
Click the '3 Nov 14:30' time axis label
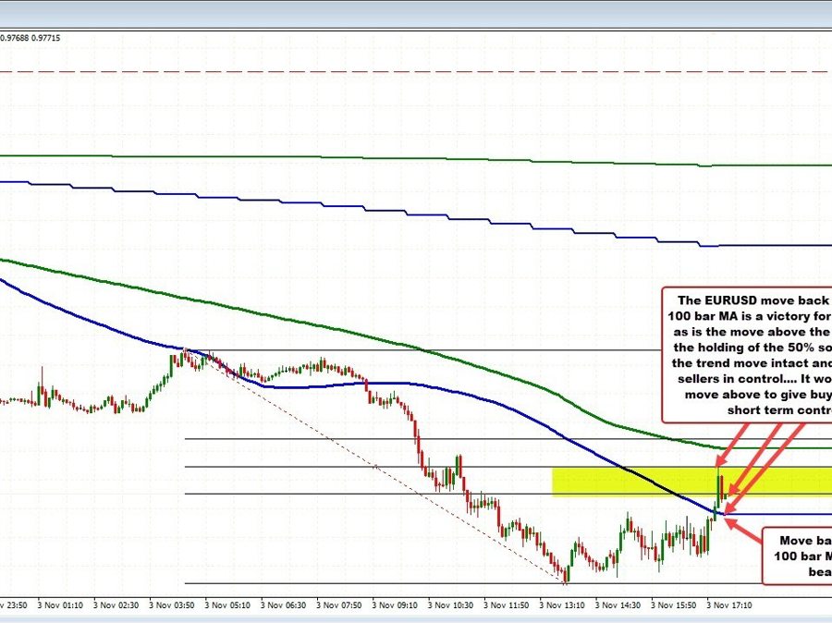618,605
